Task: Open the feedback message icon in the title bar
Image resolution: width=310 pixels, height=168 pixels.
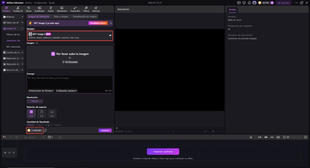Action: (x=244, y=3)
